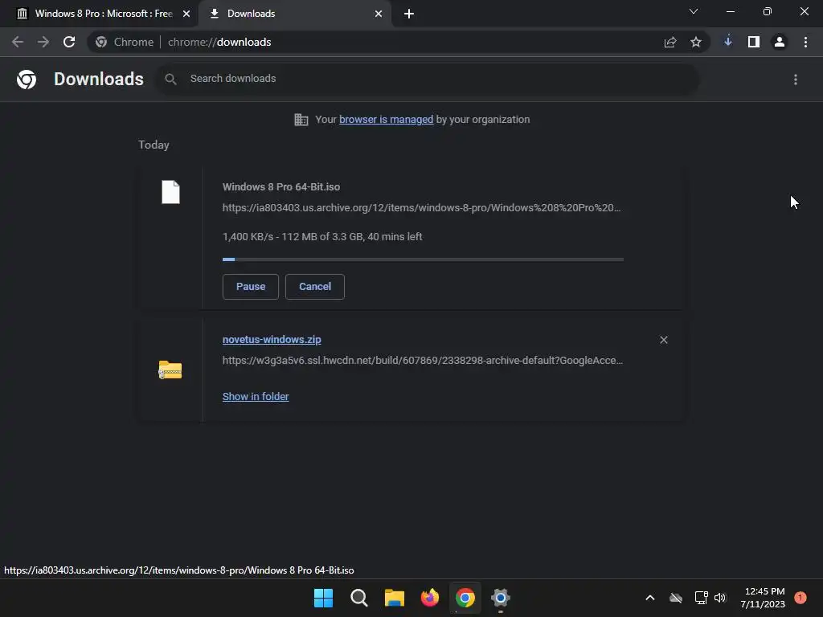This screenshot has height=617, width=823.
Task: Open the Windows Start menu
Action: pos(323,598)
